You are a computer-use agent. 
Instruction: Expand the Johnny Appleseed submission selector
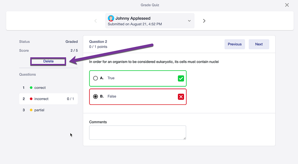[150, 21]
